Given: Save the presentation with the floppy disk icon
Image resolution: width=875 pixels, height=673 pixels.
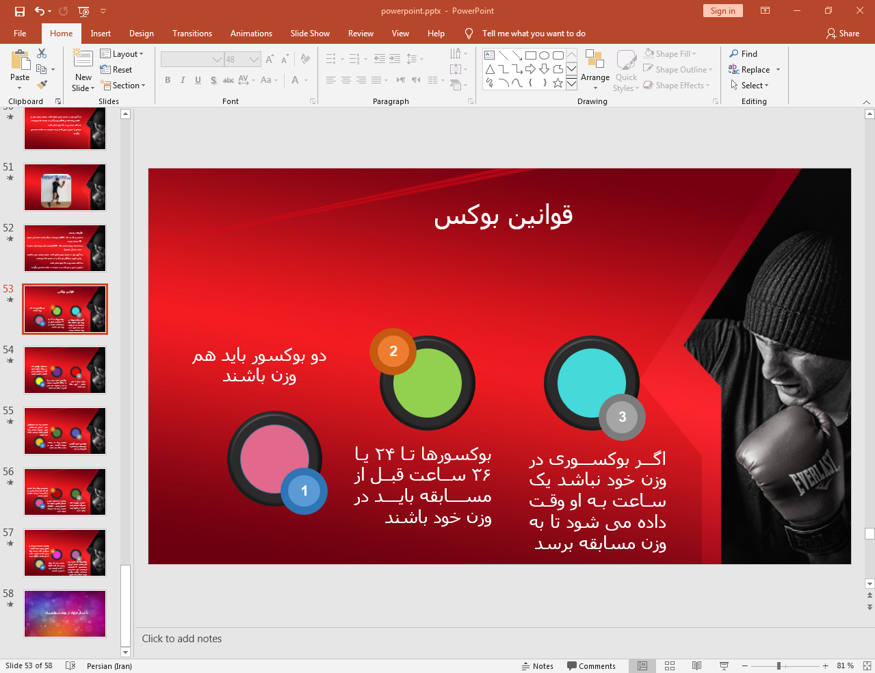Looking at the screenshot, I should point(19,11).
